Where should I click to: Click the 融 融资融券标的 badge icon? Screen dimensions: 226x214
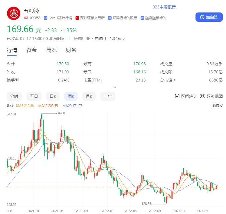coord(142,18)
